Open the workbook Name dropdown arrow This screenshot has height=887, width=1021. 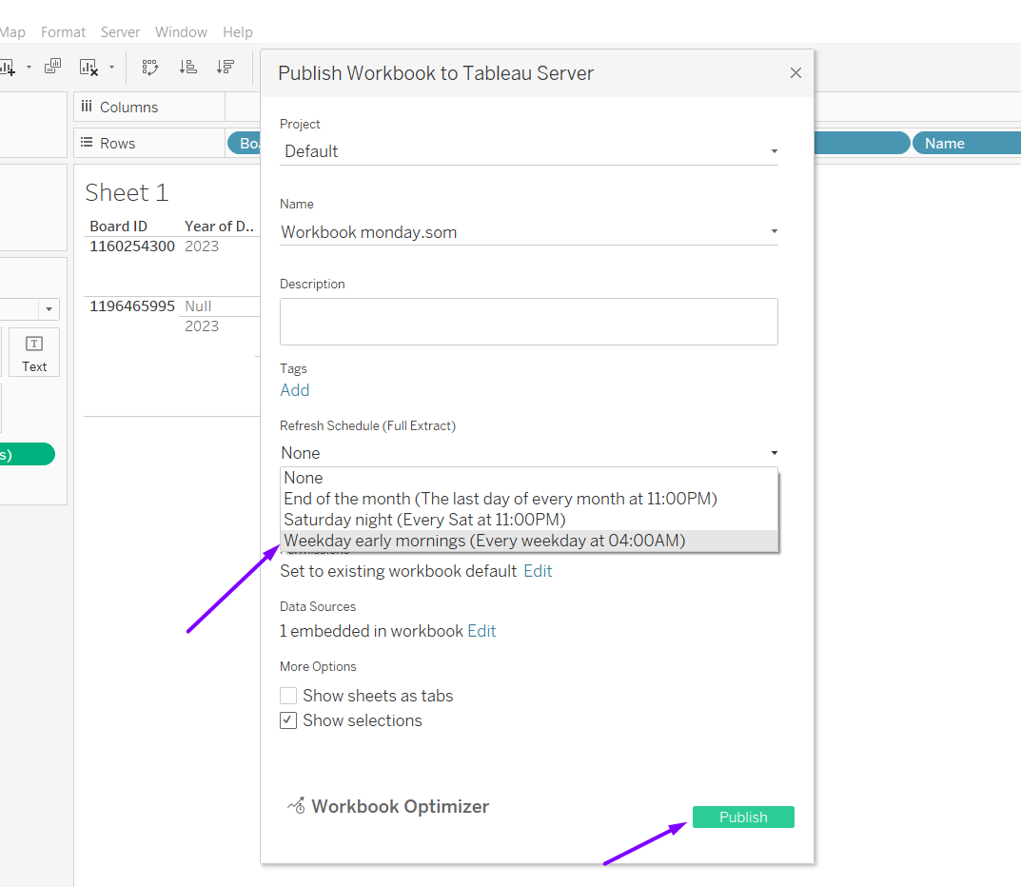point(774,231)
